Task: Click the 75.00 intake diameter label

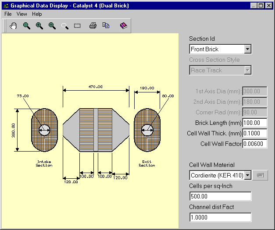Action: [23, 96]
